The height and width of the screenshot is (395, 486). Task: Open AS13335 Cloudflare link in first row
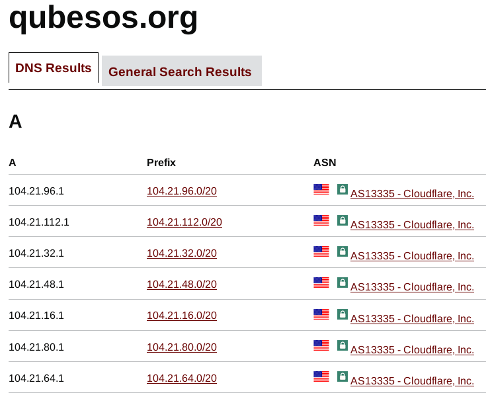(x=412, y=193)
